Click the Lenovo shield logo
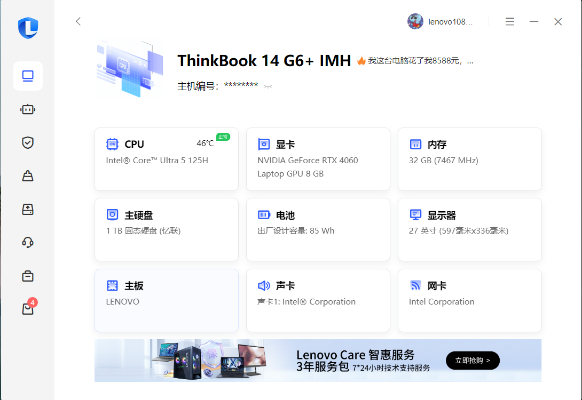 point(28,28)
